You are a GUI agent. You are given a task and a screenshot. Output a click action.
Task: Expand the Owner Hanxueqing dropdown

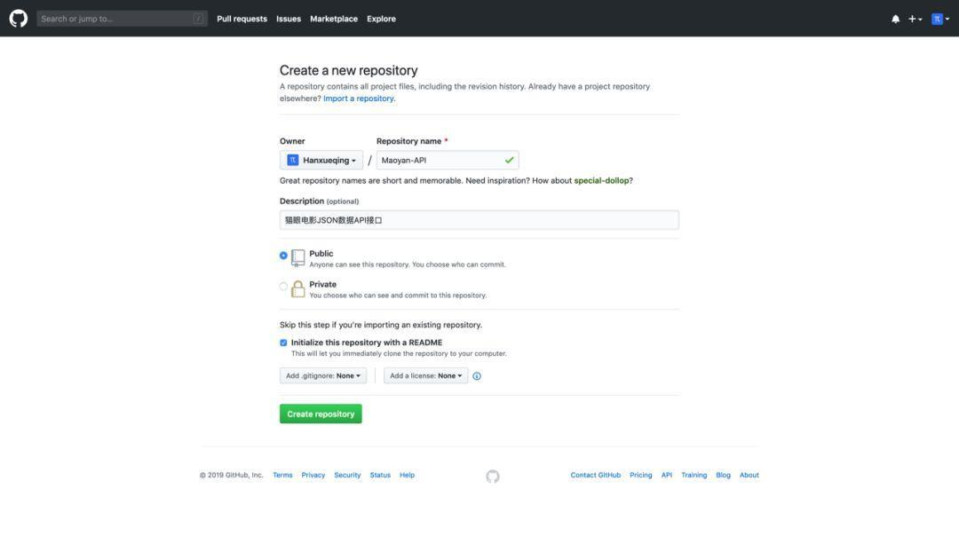[x=321, y=160]
